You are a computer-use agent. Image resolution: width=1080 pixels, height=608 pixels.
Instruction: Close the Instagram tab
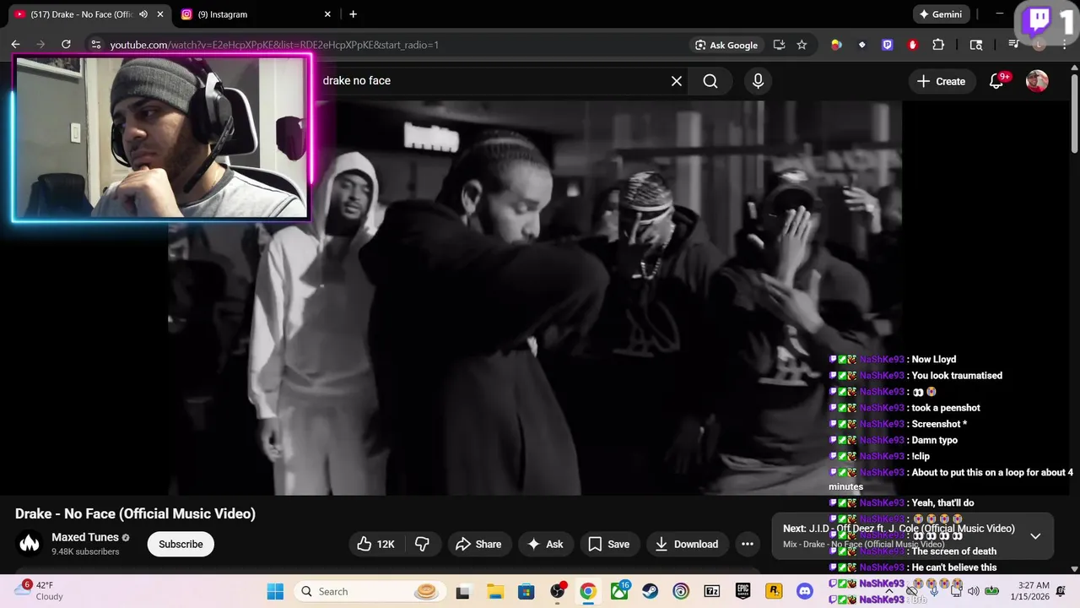tap(327, 14)
